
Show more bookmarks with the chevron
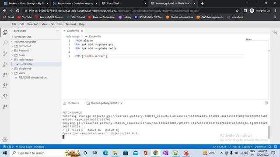(x=275, y=17)
